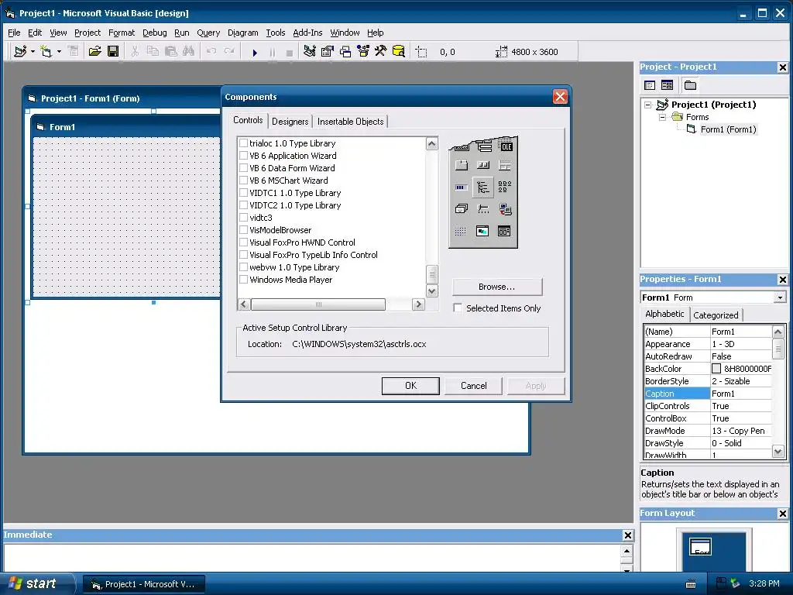The image size is (793, 595).
Task: Click the Project1 - Microsoft V... taskbar button
Action: coord(144,584)
